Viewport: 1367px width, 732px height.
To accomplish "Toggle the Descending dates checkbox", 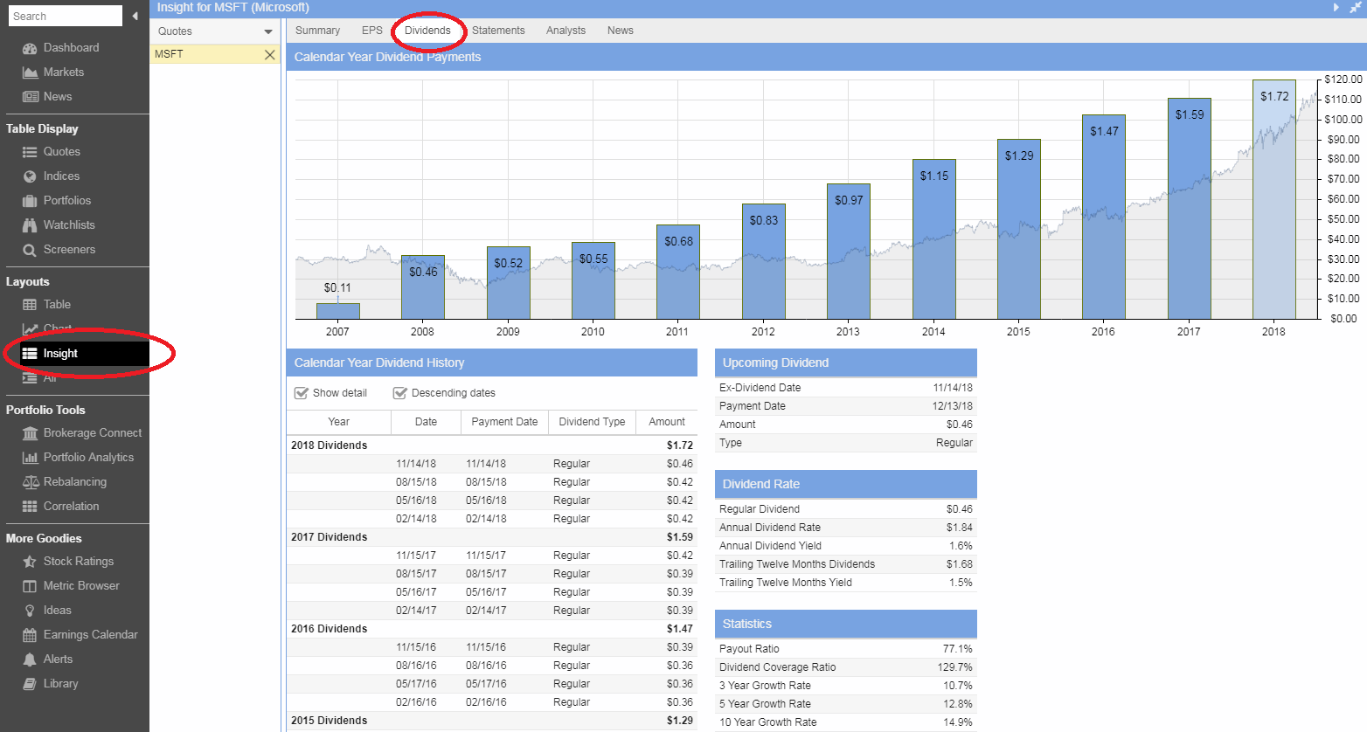I will [400, 393].
